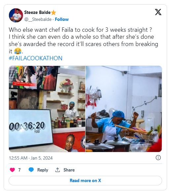Like the tweet with heart icon
The height and width of the screenshot is (196, 171).
coord(12,170)
